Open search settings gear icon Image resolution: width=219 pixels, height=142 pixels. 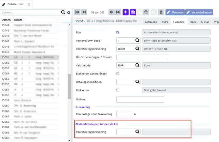(69, 12)
